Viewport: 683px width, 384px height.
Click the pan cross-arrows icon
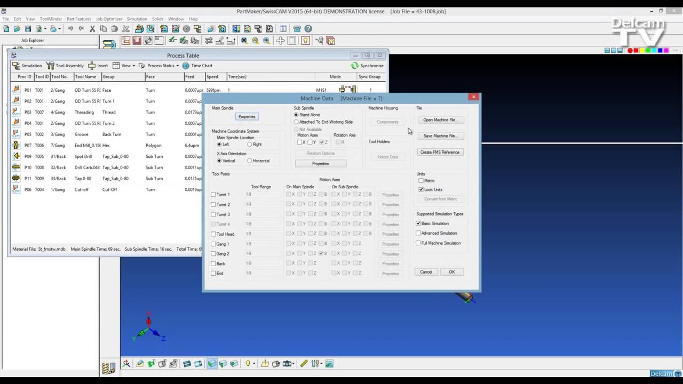280,41
